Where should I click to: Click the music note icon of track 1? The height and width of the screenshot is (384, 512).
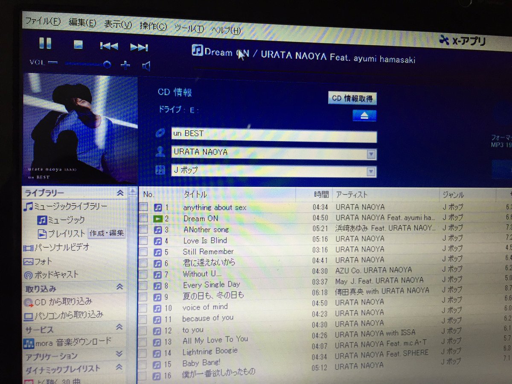[158, 207]
